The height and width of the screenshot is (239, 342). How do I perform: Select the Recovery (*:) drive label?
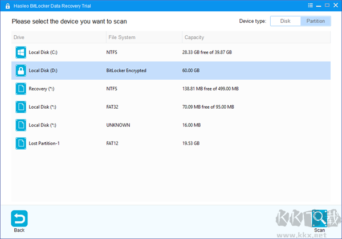click(x=42, y=89)
